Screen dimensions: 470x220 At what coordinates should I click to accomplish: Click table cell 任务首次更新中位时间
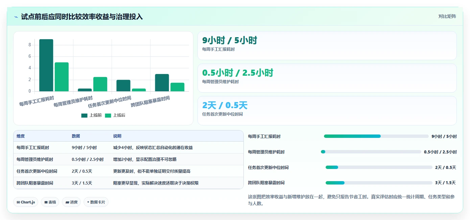click(x=37, y=171)
